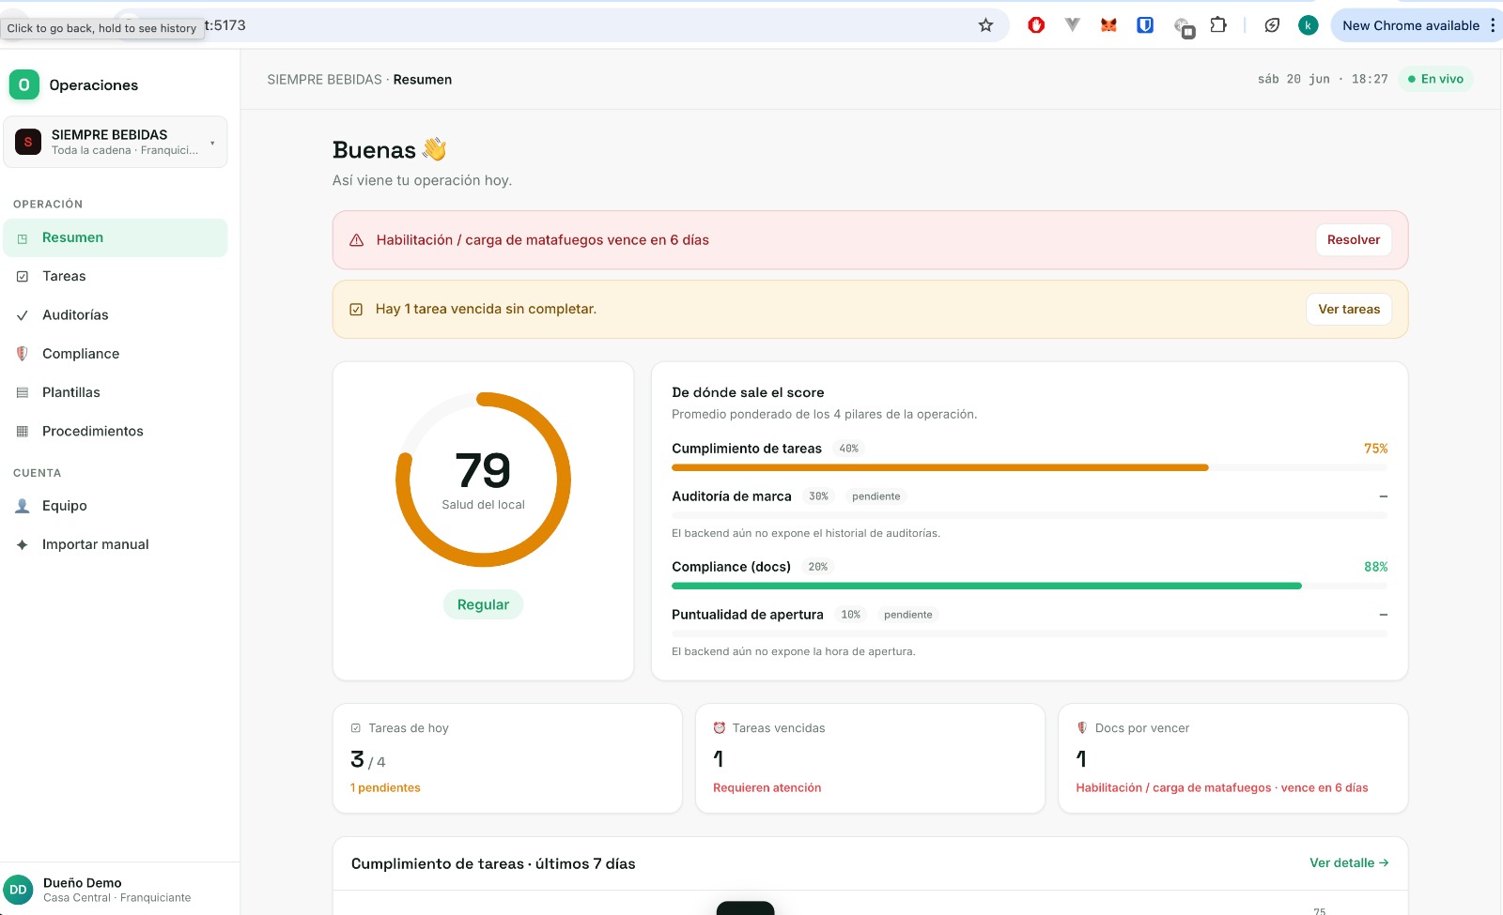Click the Auditorías checkmark icon
Image resolution: width=1503 pixels, height=915 pixels.
click(23, 315)
